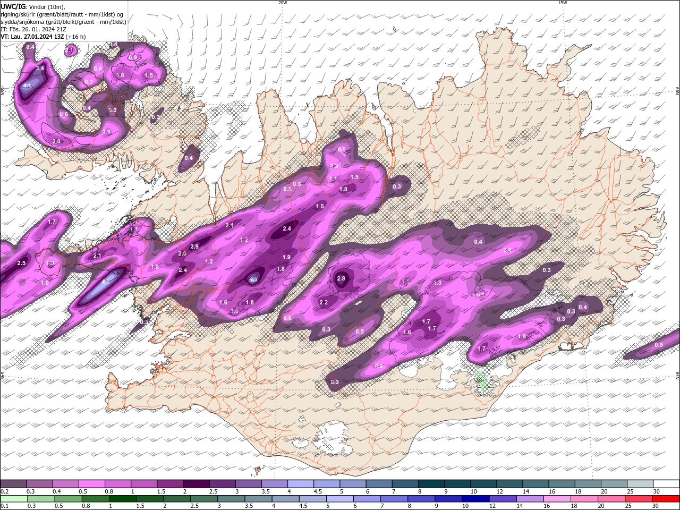Click the top legend swatch between 25 and 30

coord(640,484)
